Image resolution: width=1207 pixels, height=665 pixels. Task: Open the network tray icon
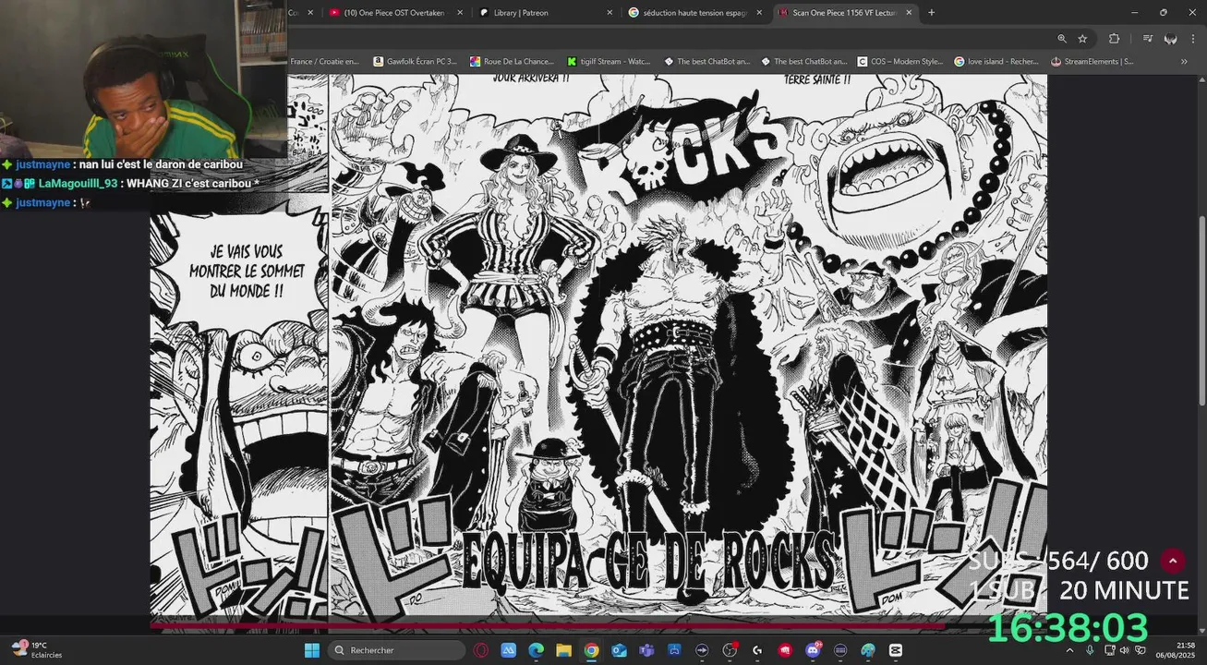(1109, 650)
